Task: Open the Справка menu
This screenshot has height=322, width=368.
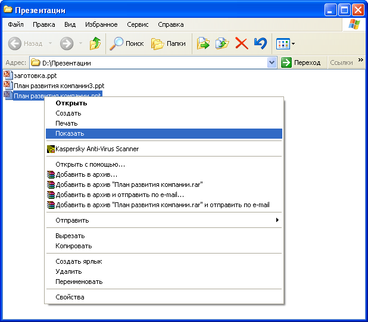Action: pyautogui.click(x=171, y=24)
